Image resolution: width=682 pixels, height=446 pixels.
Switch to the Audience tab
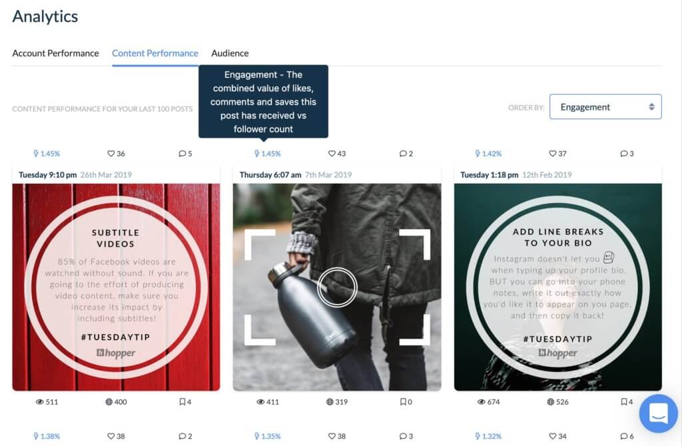(x=230, y=53)
